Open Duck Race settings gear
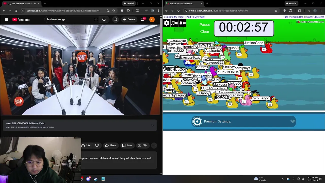This screenshot has height=183, width=325. [x=167, y=23]
